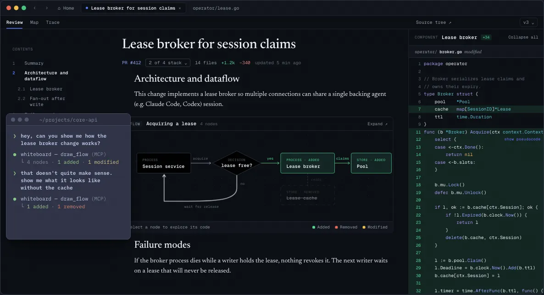Expand the Acquiring a lease flow

point(377,124)
